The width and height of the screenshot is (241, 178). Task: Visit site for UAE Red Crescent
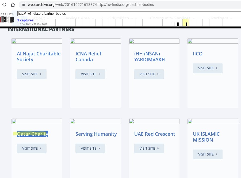point(149,149)
